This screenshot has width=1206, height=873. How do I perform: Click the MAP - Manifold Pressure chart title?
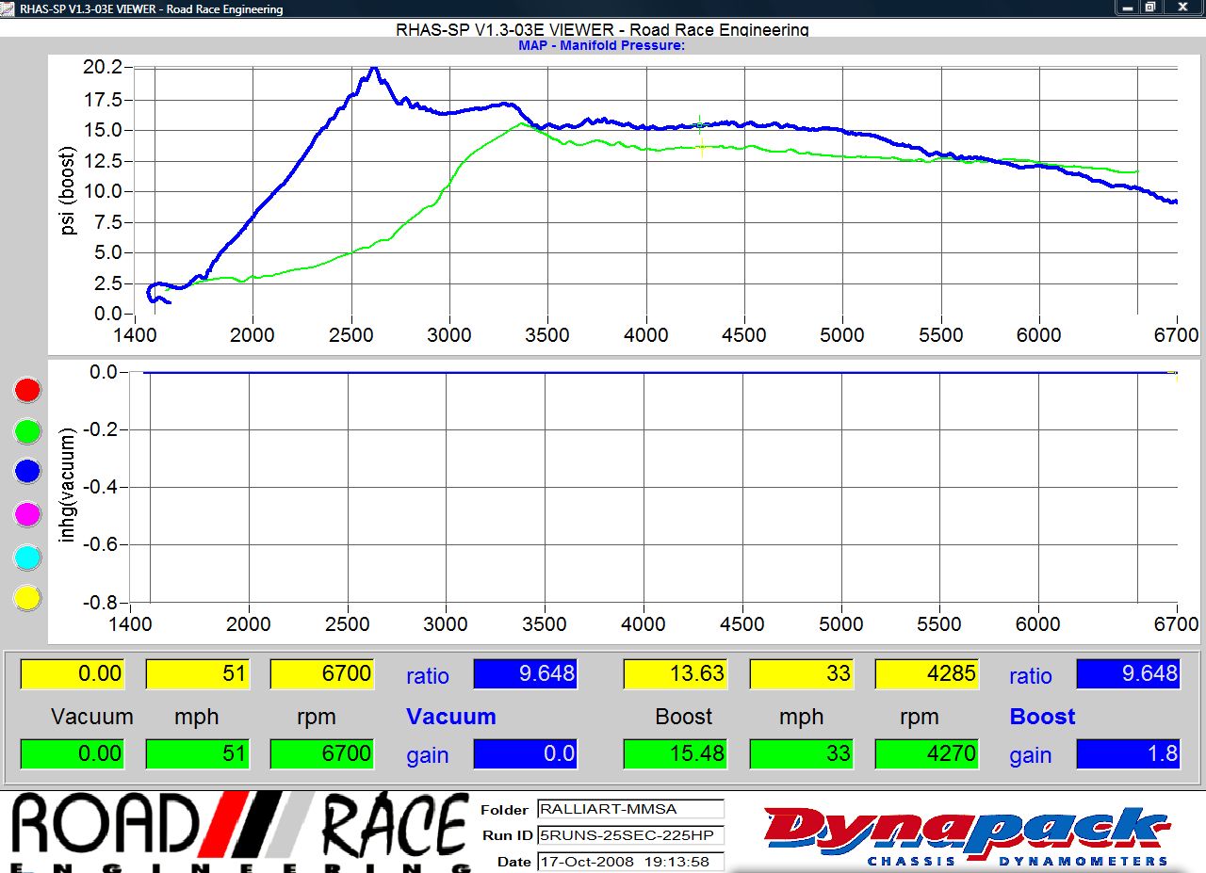601,45
